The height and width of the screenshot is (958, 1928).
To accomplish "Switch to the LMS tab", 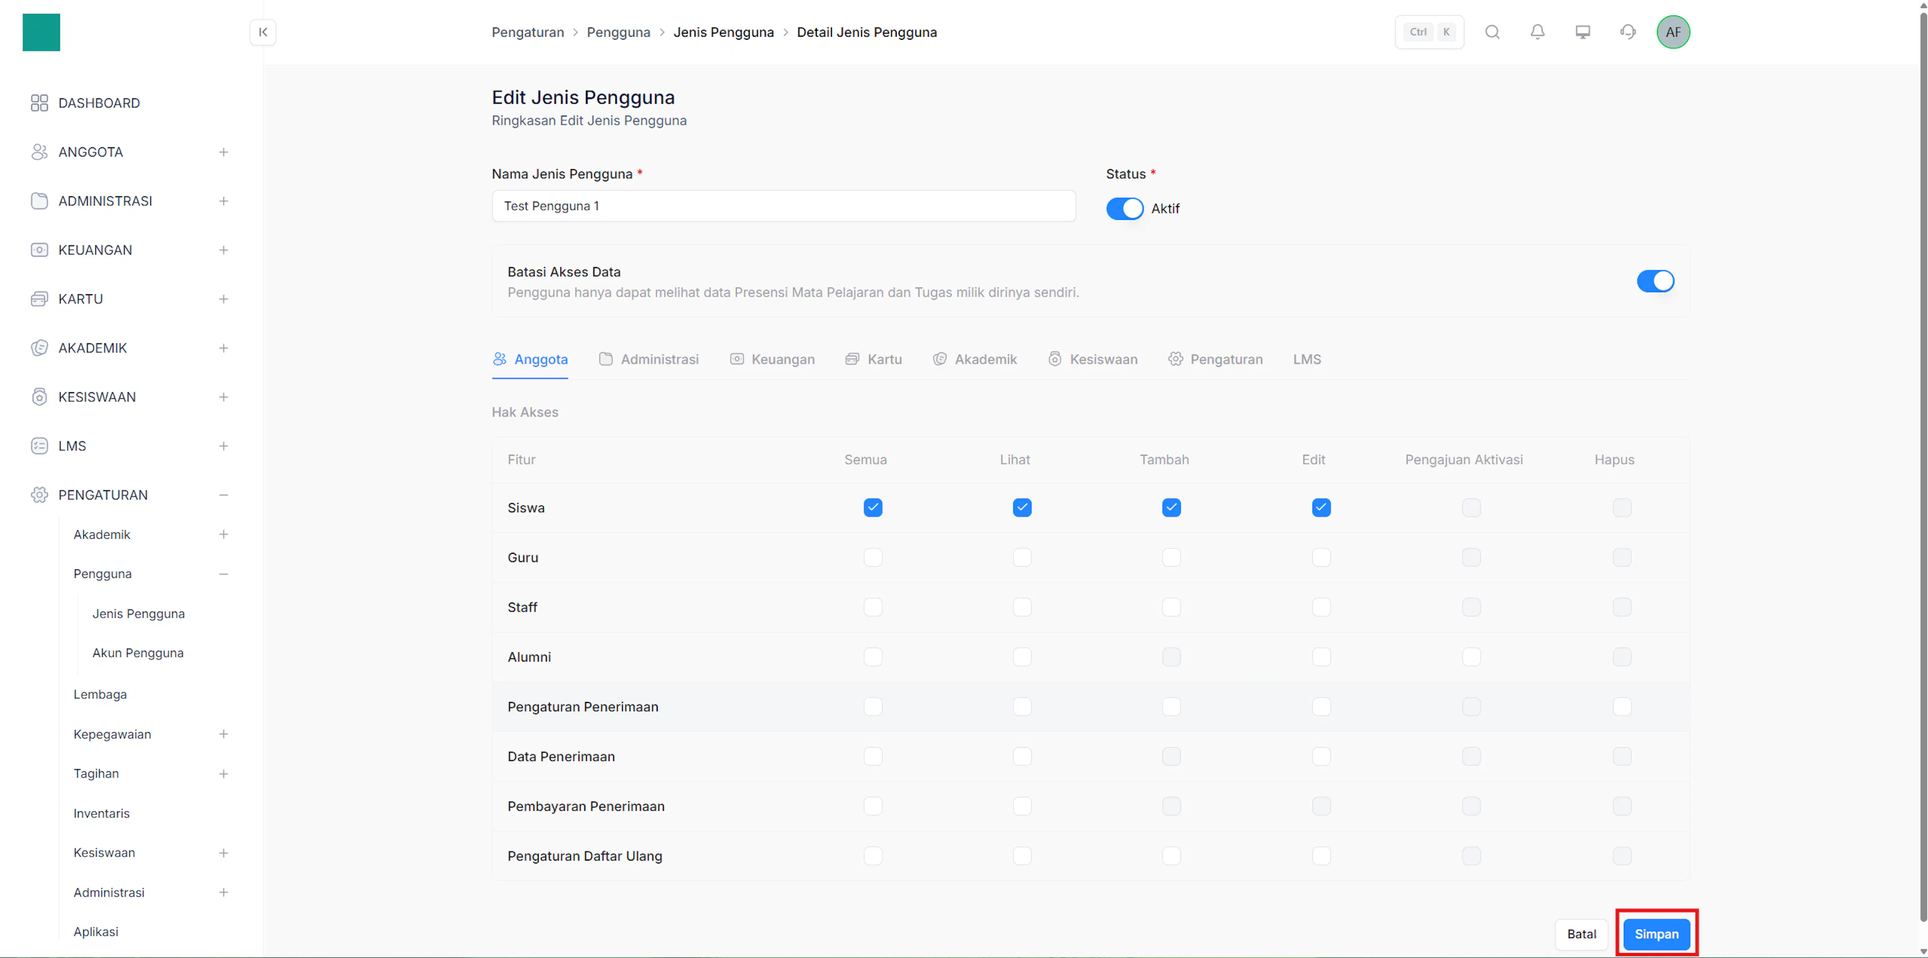I will (1307, 360).
